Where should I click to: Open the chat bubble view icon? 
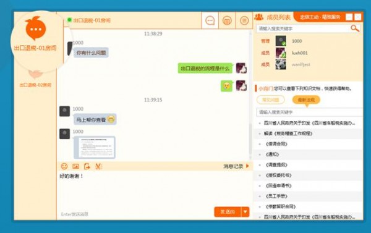pyautogui.click(x=210, y=20)
